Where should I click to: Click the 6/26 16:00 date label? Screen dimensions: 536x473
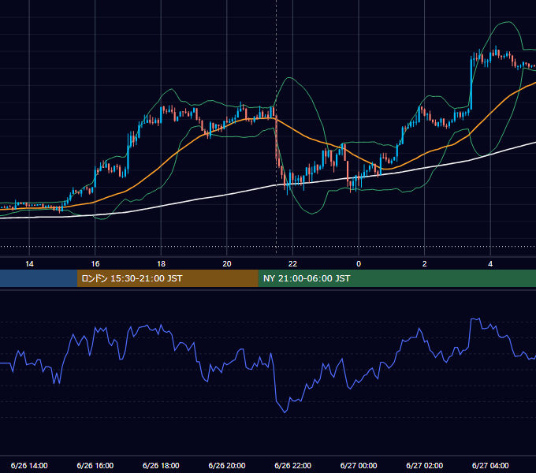point(95,465)
